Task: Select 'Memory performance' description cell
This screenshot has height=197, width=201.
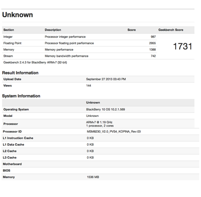Action: click(x=59, y=49)
